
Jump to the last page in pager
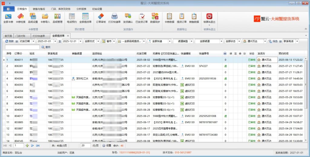(x=38, y=146)
